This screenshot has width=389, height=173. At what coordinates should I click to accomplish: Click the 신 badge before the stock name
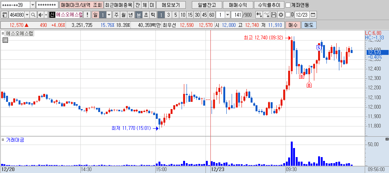coord(52,15)
